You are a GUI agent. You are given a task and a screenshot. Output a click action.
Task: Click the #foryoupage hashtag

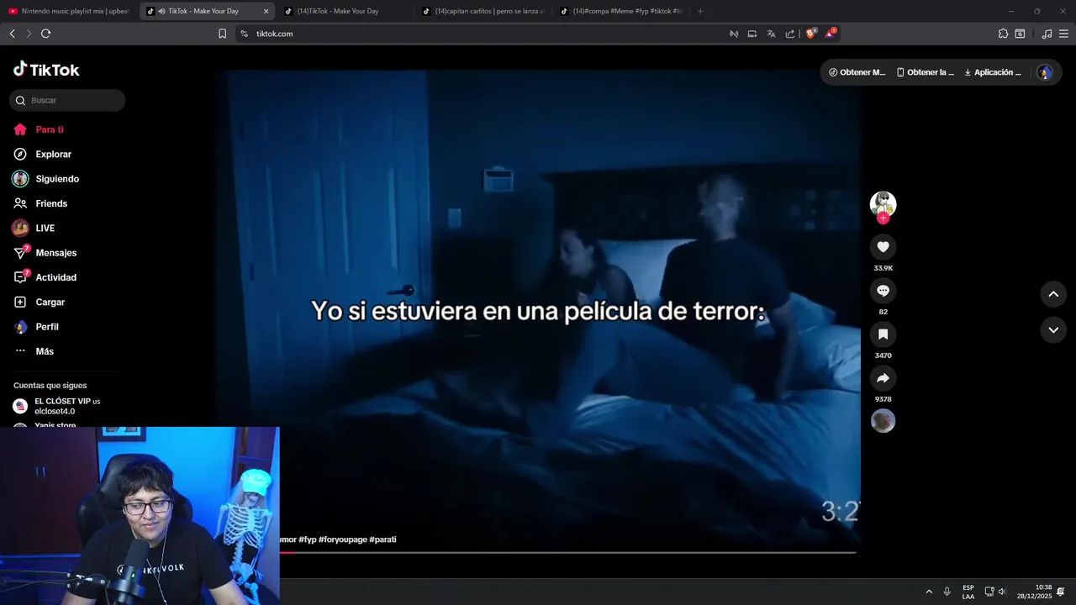pos(343,539)
